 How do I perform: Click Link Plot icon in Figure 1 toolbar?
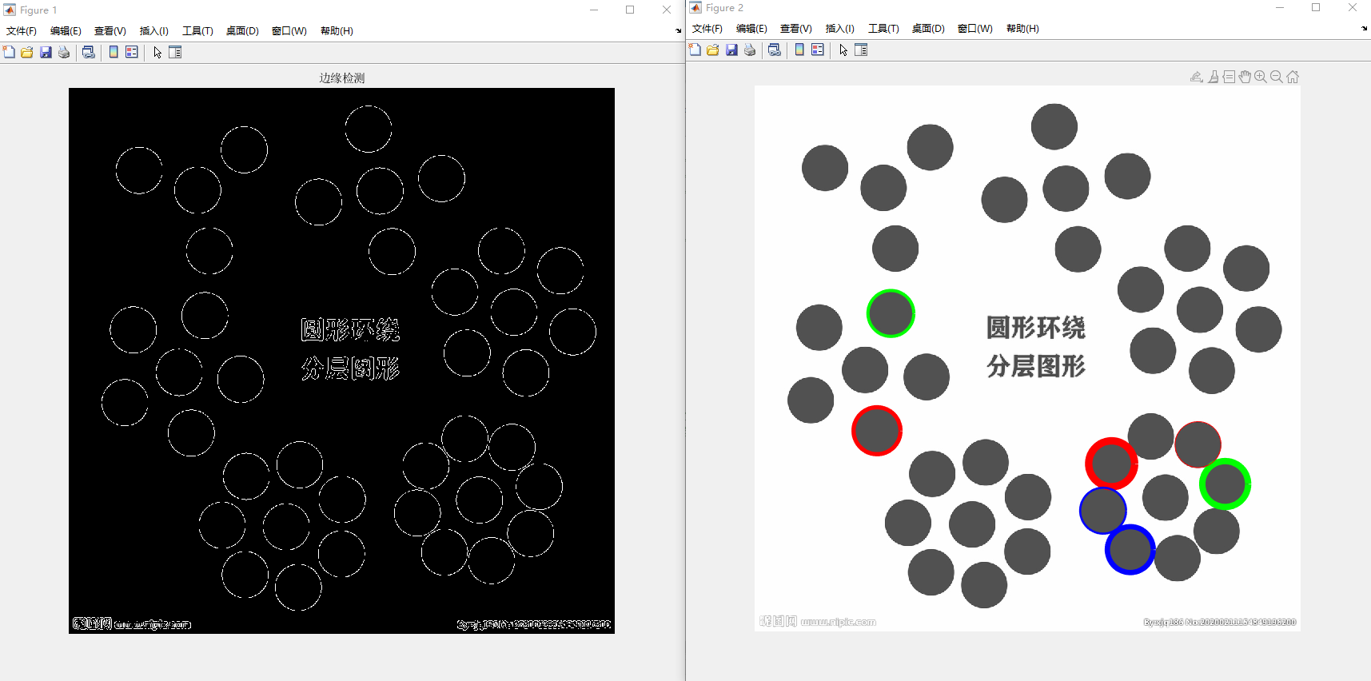pyautogui.click(x=89, y=52)
